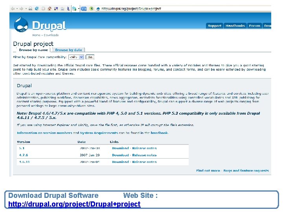Click the Stop loading icon
This screenshot has height=212, width=283.
click(x=43, y=9)
